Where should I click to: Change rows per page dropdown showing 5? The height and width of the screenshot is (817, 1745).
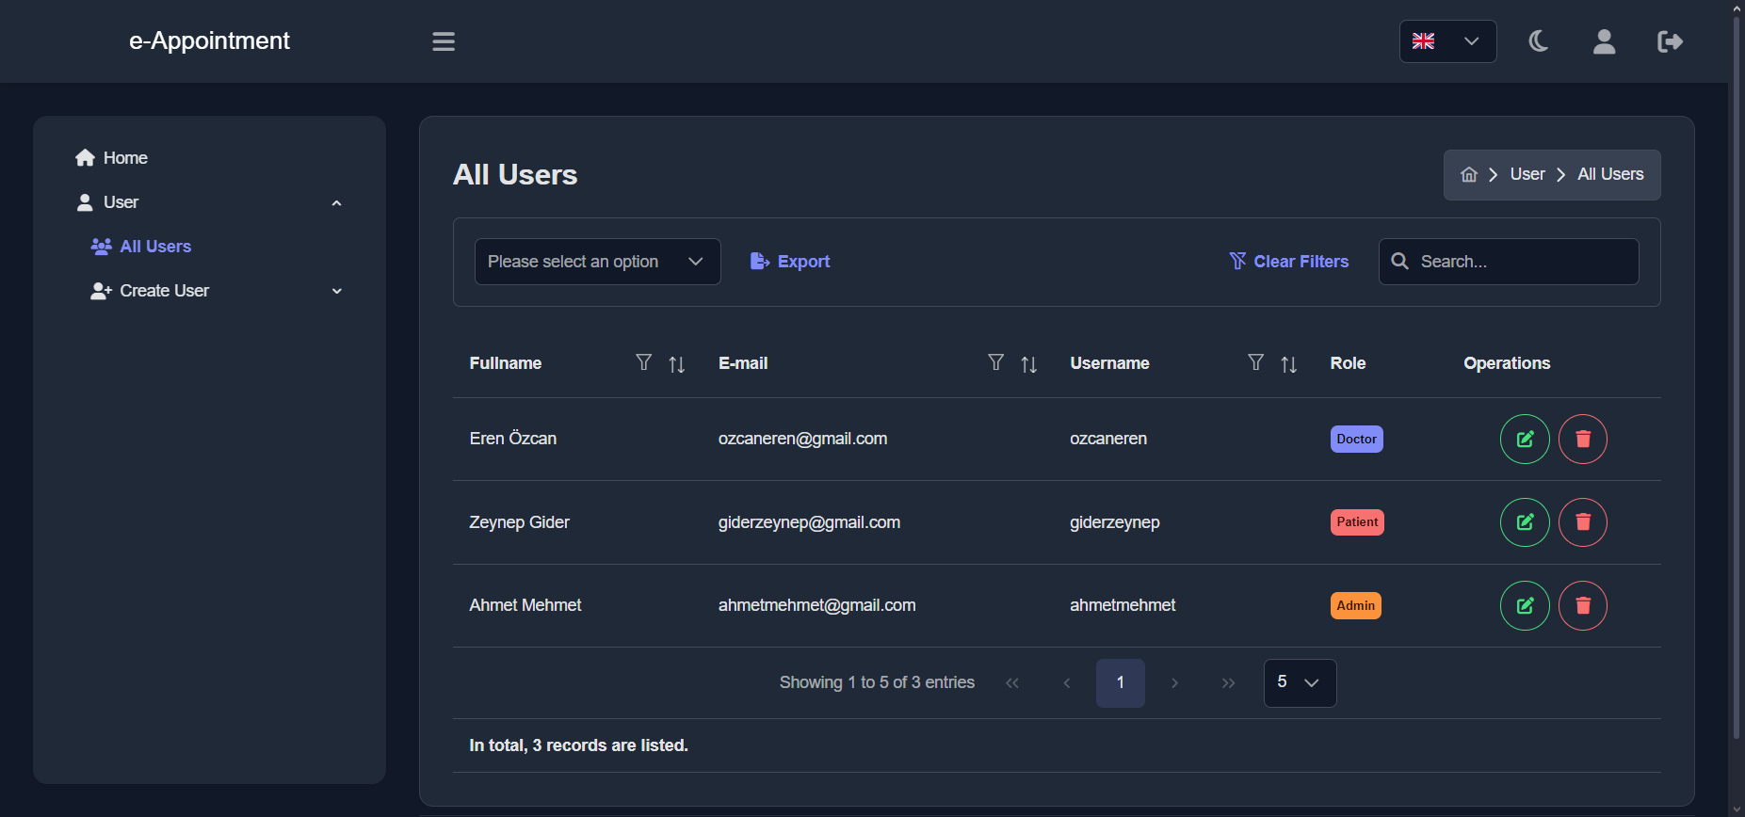pyautogui.click(x=1300, y=683)
